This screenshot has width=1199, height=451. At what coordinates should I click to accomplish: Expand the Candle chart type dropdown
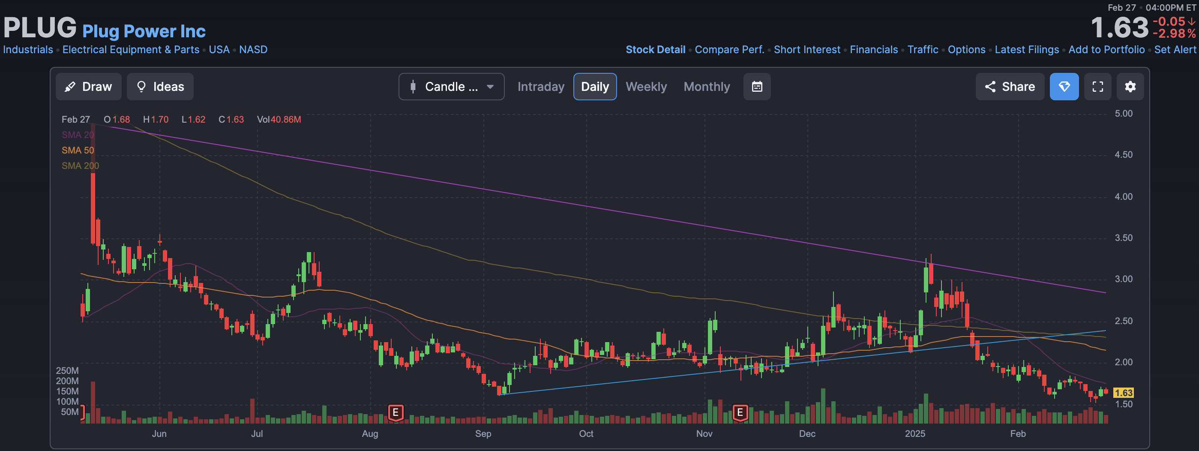[451, 87]
